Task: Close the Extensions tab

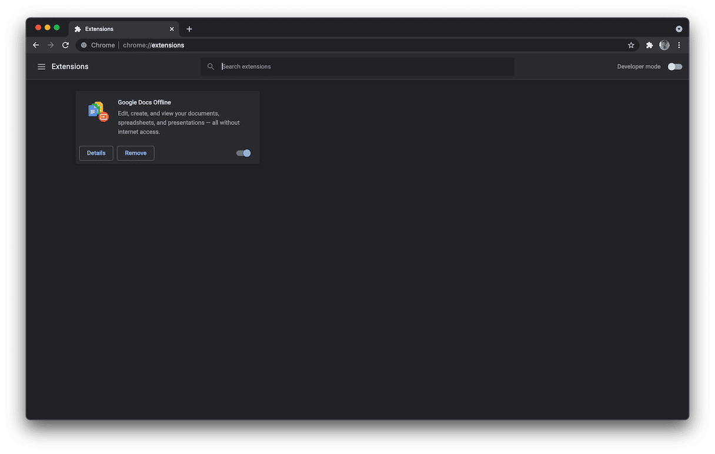Action: coord(172,29)
